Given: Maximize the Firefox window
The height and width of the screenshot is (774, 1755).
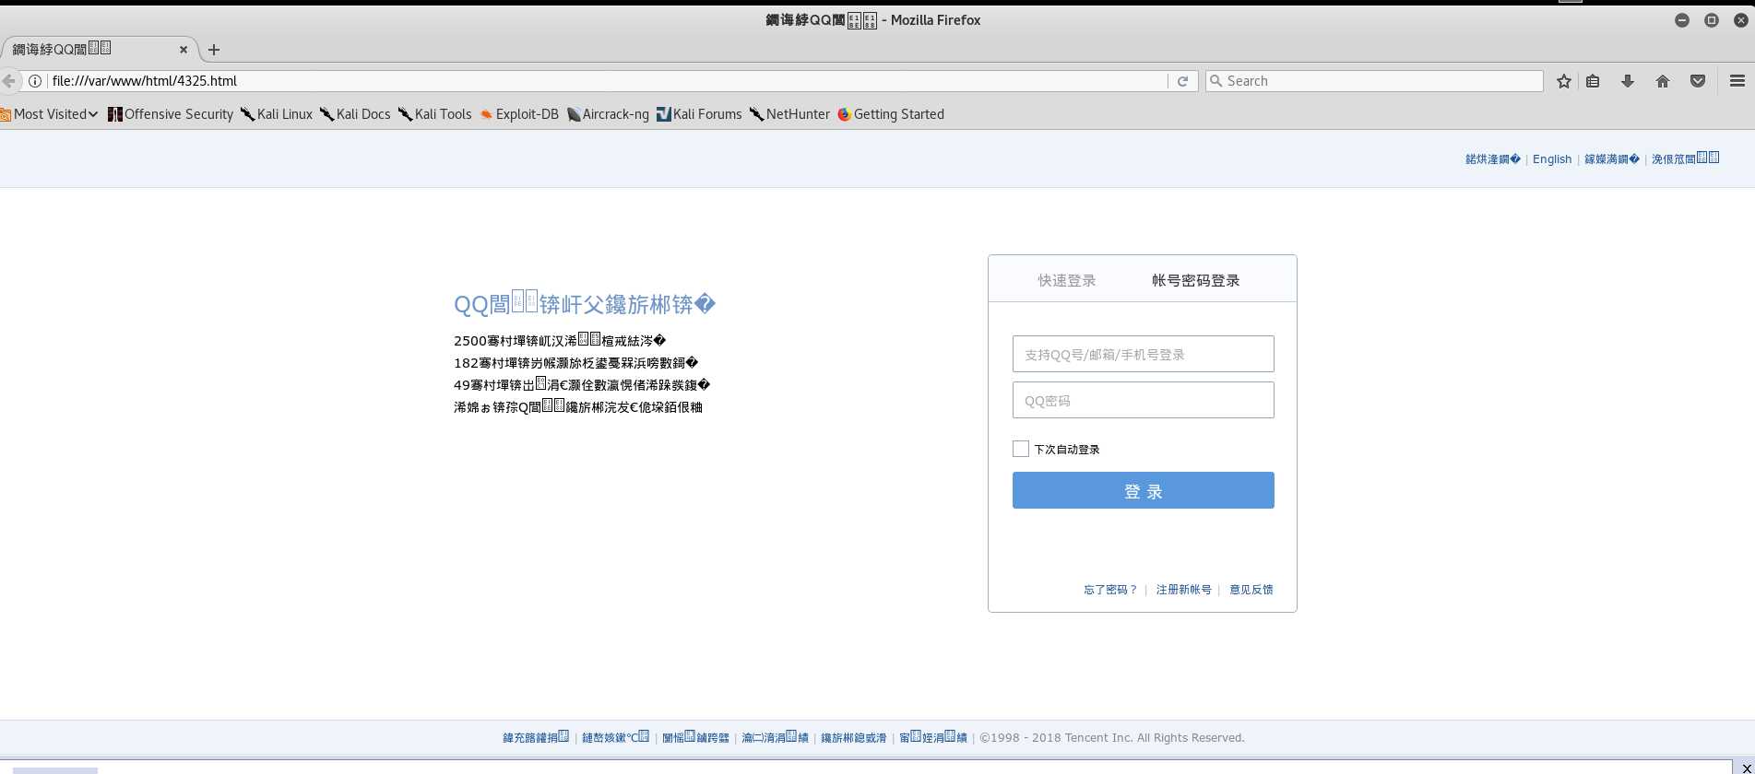Looking at the screenshot, I should click(x=1712, y=20).
